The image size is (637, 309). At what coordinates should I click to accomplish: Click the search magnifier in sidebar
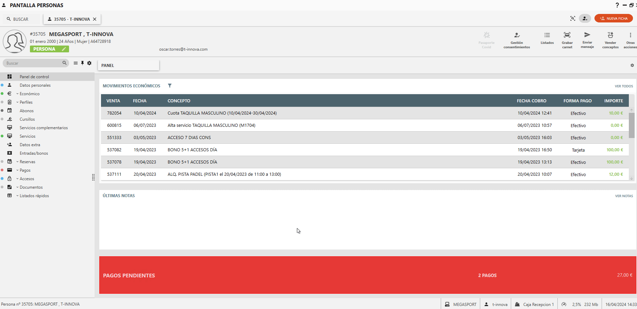[64, 63]
